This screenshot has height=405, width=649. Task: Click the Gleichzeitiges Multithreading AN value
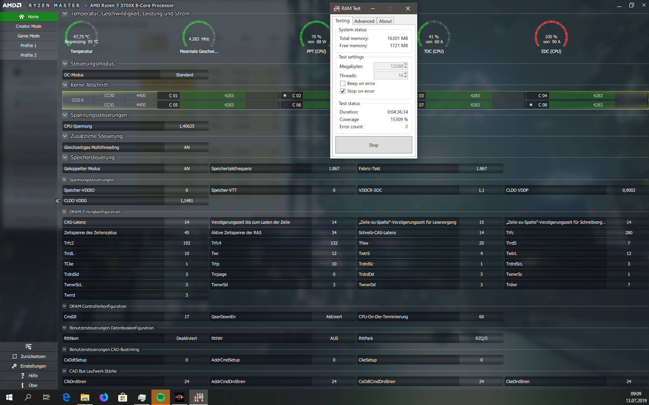click(187, 147)
